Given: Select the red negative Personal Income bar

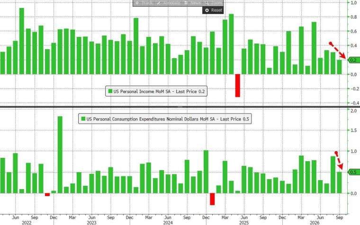Looking at the screenshot, I should [237, 86].
